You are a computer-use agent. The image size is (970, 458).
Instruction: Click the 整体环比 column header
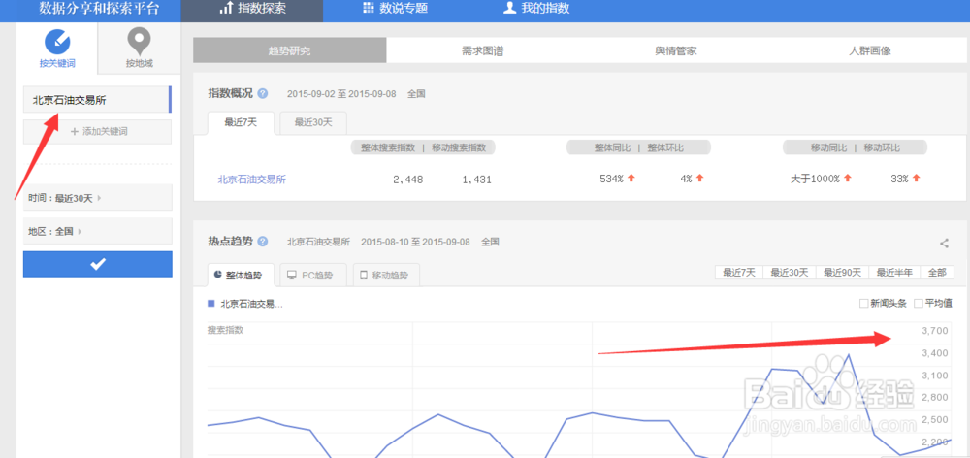(665, 147)
